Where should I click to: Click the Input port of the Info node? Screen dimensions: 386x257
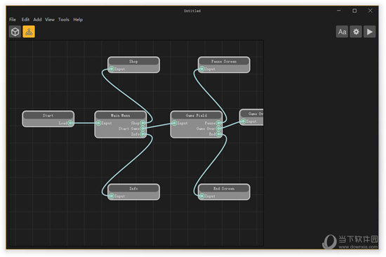pos(112,196)
